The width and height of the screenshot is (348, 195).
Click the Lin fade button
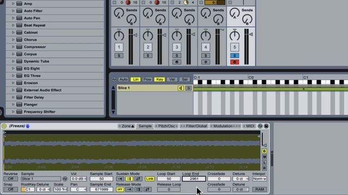135,80
